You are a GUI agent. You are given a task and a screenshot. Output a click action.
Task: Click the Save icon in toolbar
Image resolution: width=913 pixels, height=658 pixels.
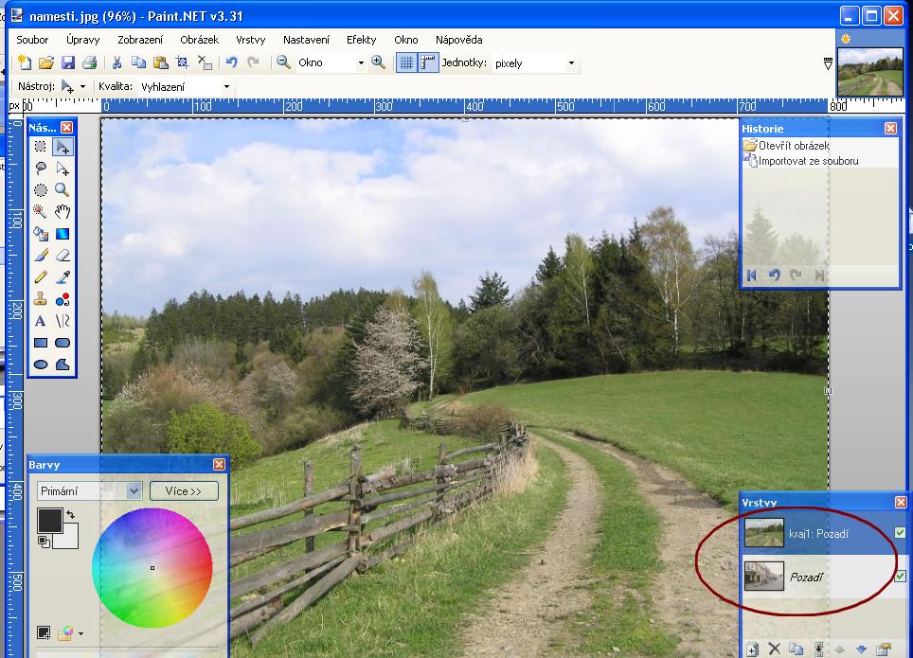point(67,62)
